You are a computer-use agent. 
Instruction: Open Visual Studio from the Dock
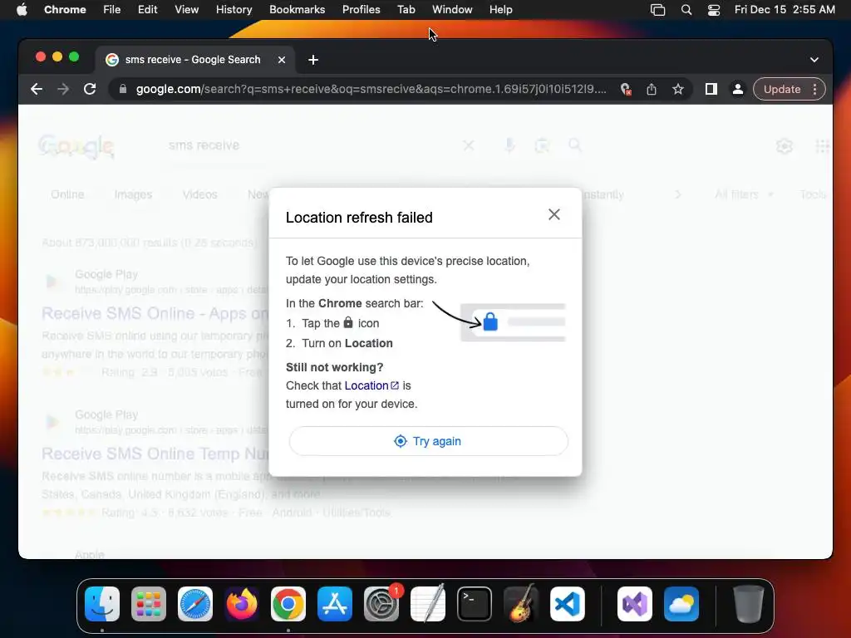(x=634, y=604)
